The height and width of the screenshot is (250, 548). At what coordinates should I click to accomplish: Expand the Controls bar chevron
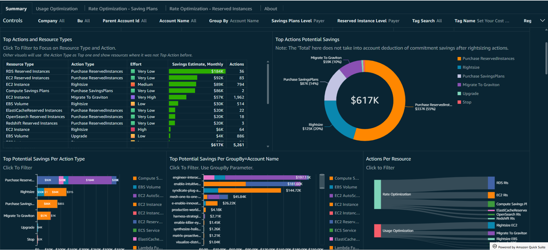pos(542,21)
